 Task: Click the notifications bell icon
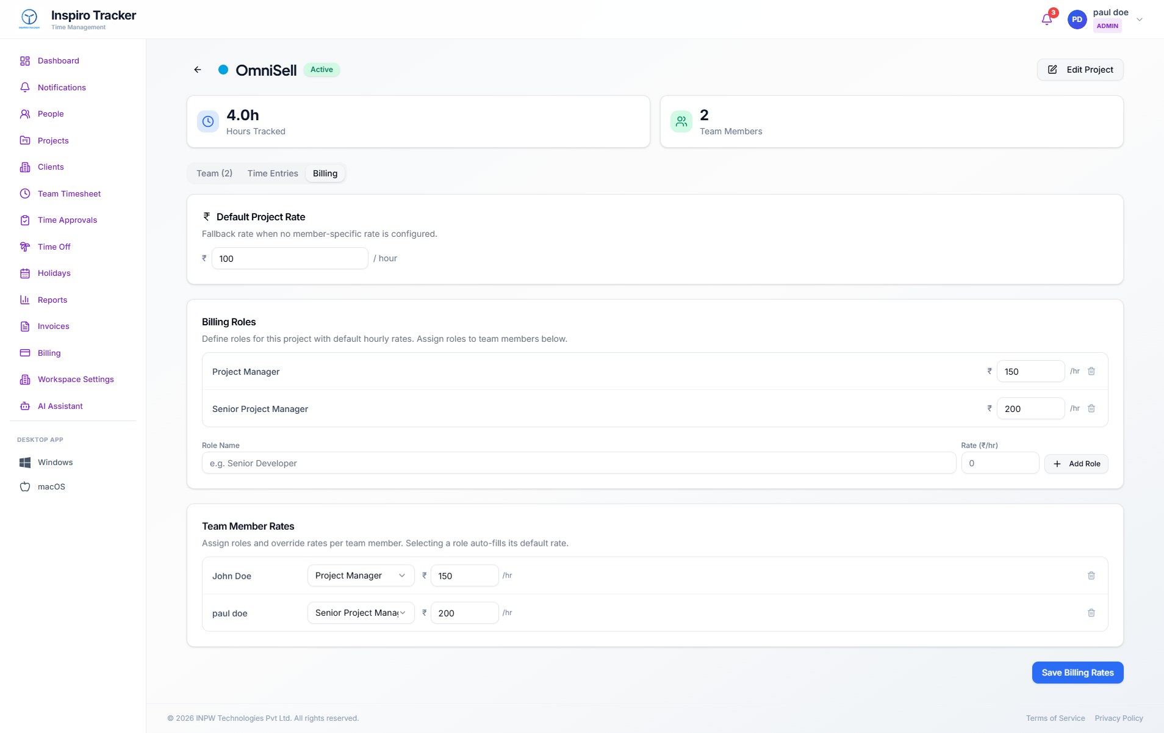(1046, 18)
